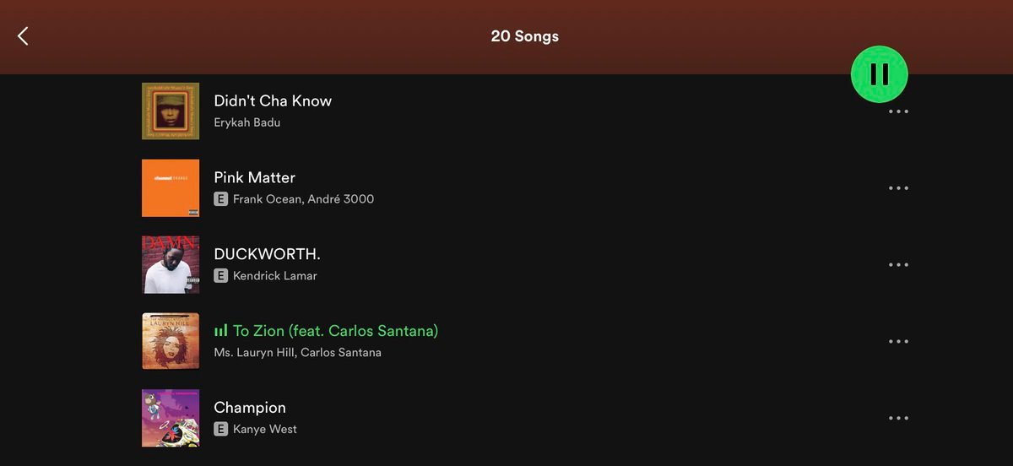The width and height of the screenshot is (1013, 466).
Task: Click the Erykah Badu album cover thumbnail
Action: pyautogui.click(x=171, y=111)
